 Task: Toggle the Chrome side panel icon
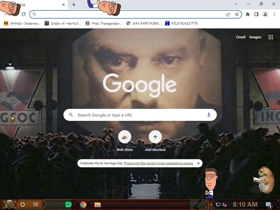point(256,14)
